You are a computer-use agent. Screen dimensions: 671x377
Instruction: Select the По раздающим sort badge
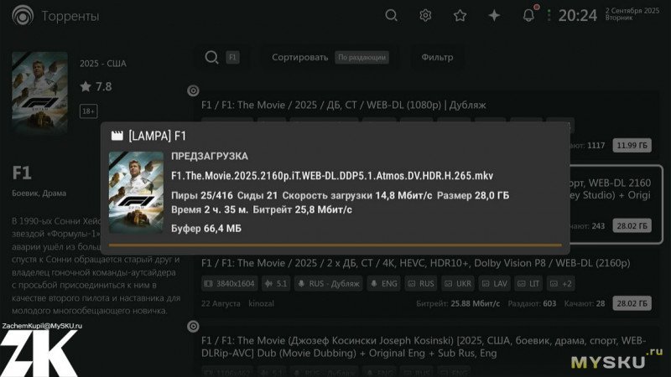pos(362,57)
